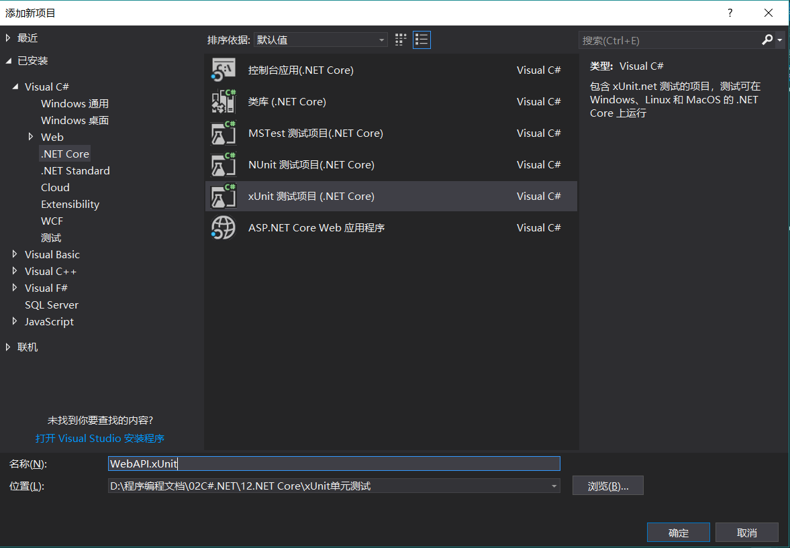Expand the JavaScript node

[x=15, y=321]
